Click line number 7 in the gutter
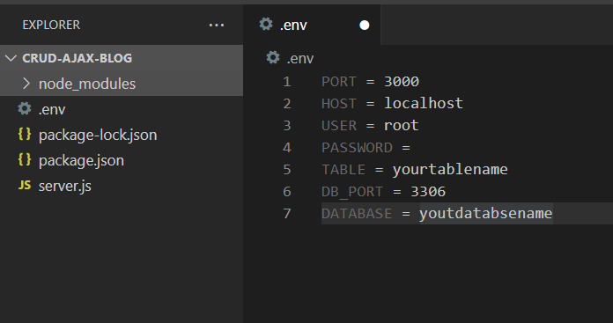This screenshot has width=613, height=323. [x=287, y=213]
